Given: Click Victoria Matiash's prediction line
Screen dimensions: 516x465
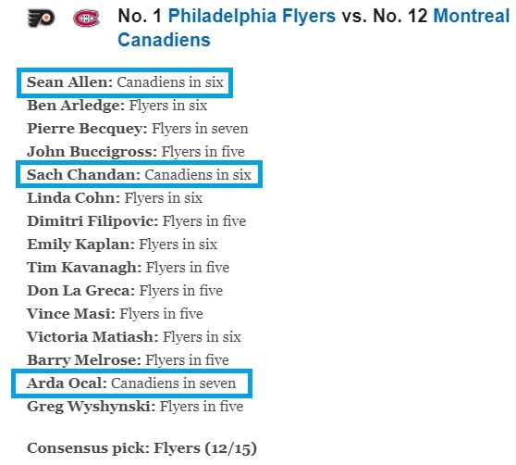Looking at the screenshot, I should coord(134,337).
